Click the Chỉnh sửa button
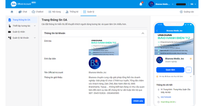 point(138,101)
